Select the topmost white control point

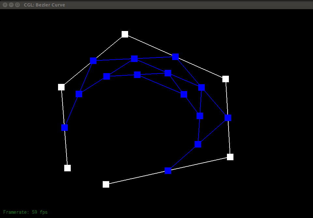pyautogui.click(x=125, y=34)
